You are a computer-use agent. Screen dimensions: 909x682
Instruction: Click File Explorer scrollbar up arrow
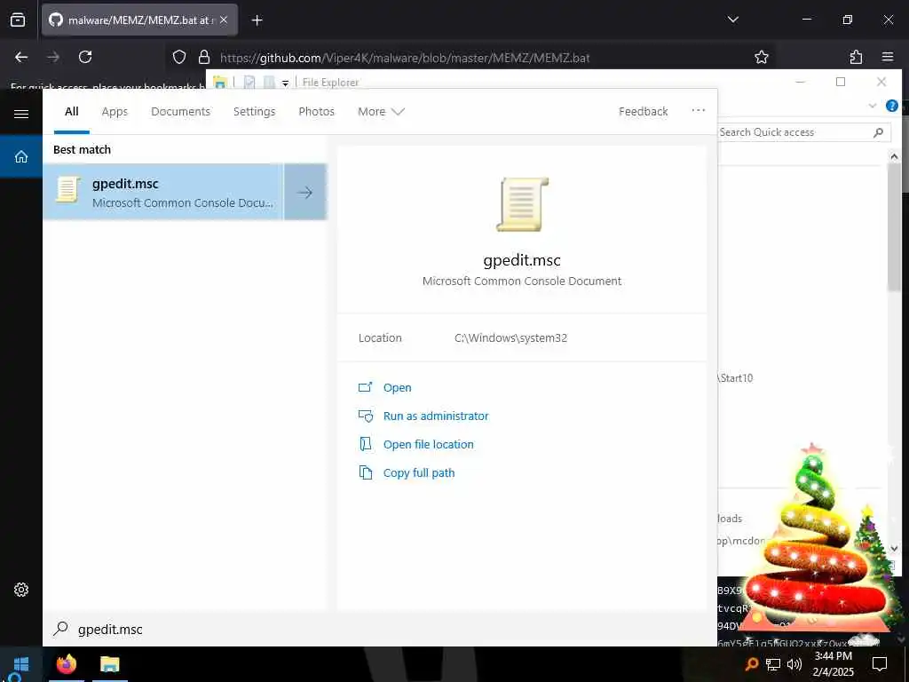[x=894, y=156]
